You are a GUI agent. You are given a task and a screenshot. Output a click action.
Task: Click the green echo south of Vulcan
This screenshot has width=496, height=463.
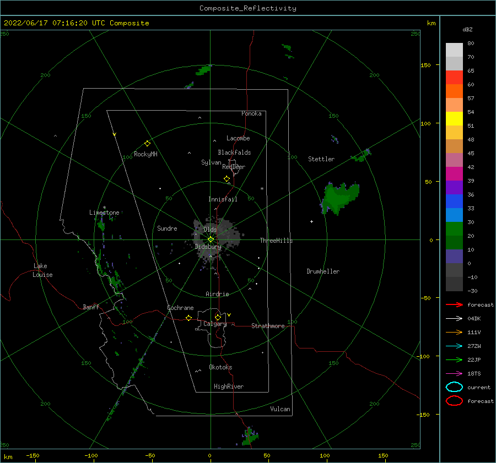point(250,436)
